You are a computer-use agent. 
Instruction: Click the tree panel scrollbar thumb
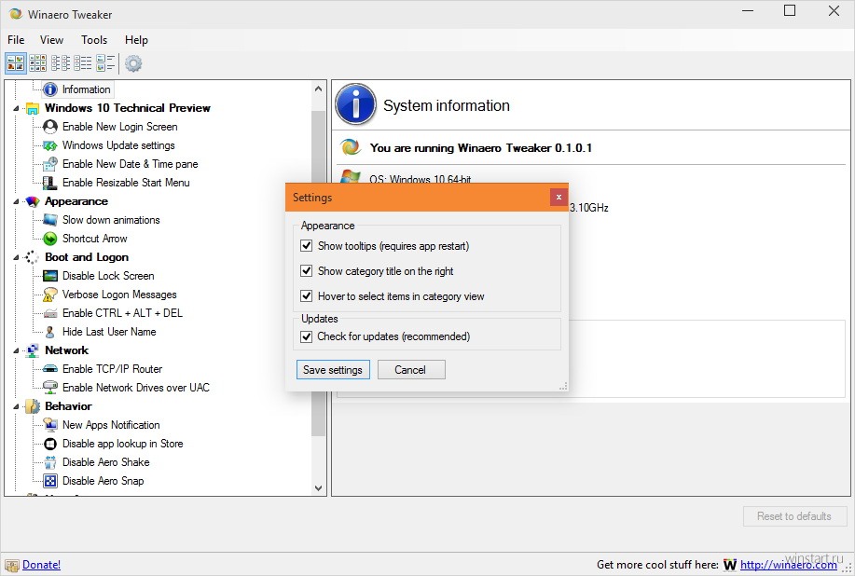(x=319, y=272)
